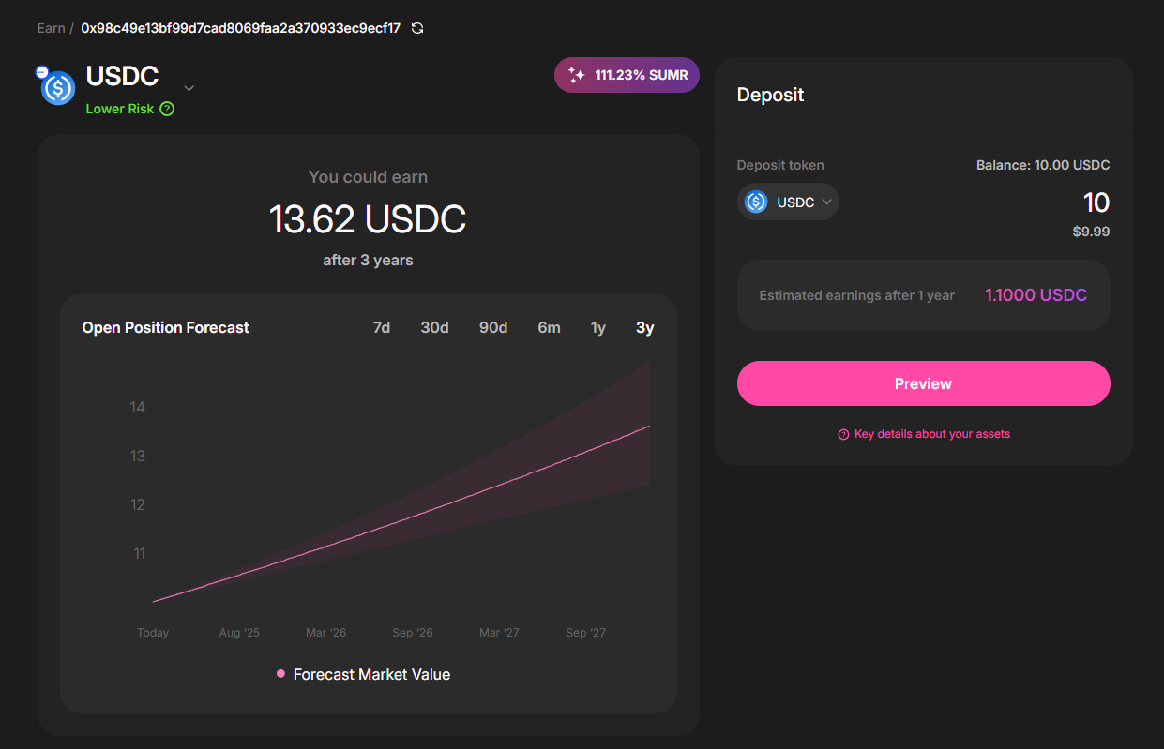Click the USDC coin icon in deposit token selector
1164x749 pixels.
(x=756, y=202)
